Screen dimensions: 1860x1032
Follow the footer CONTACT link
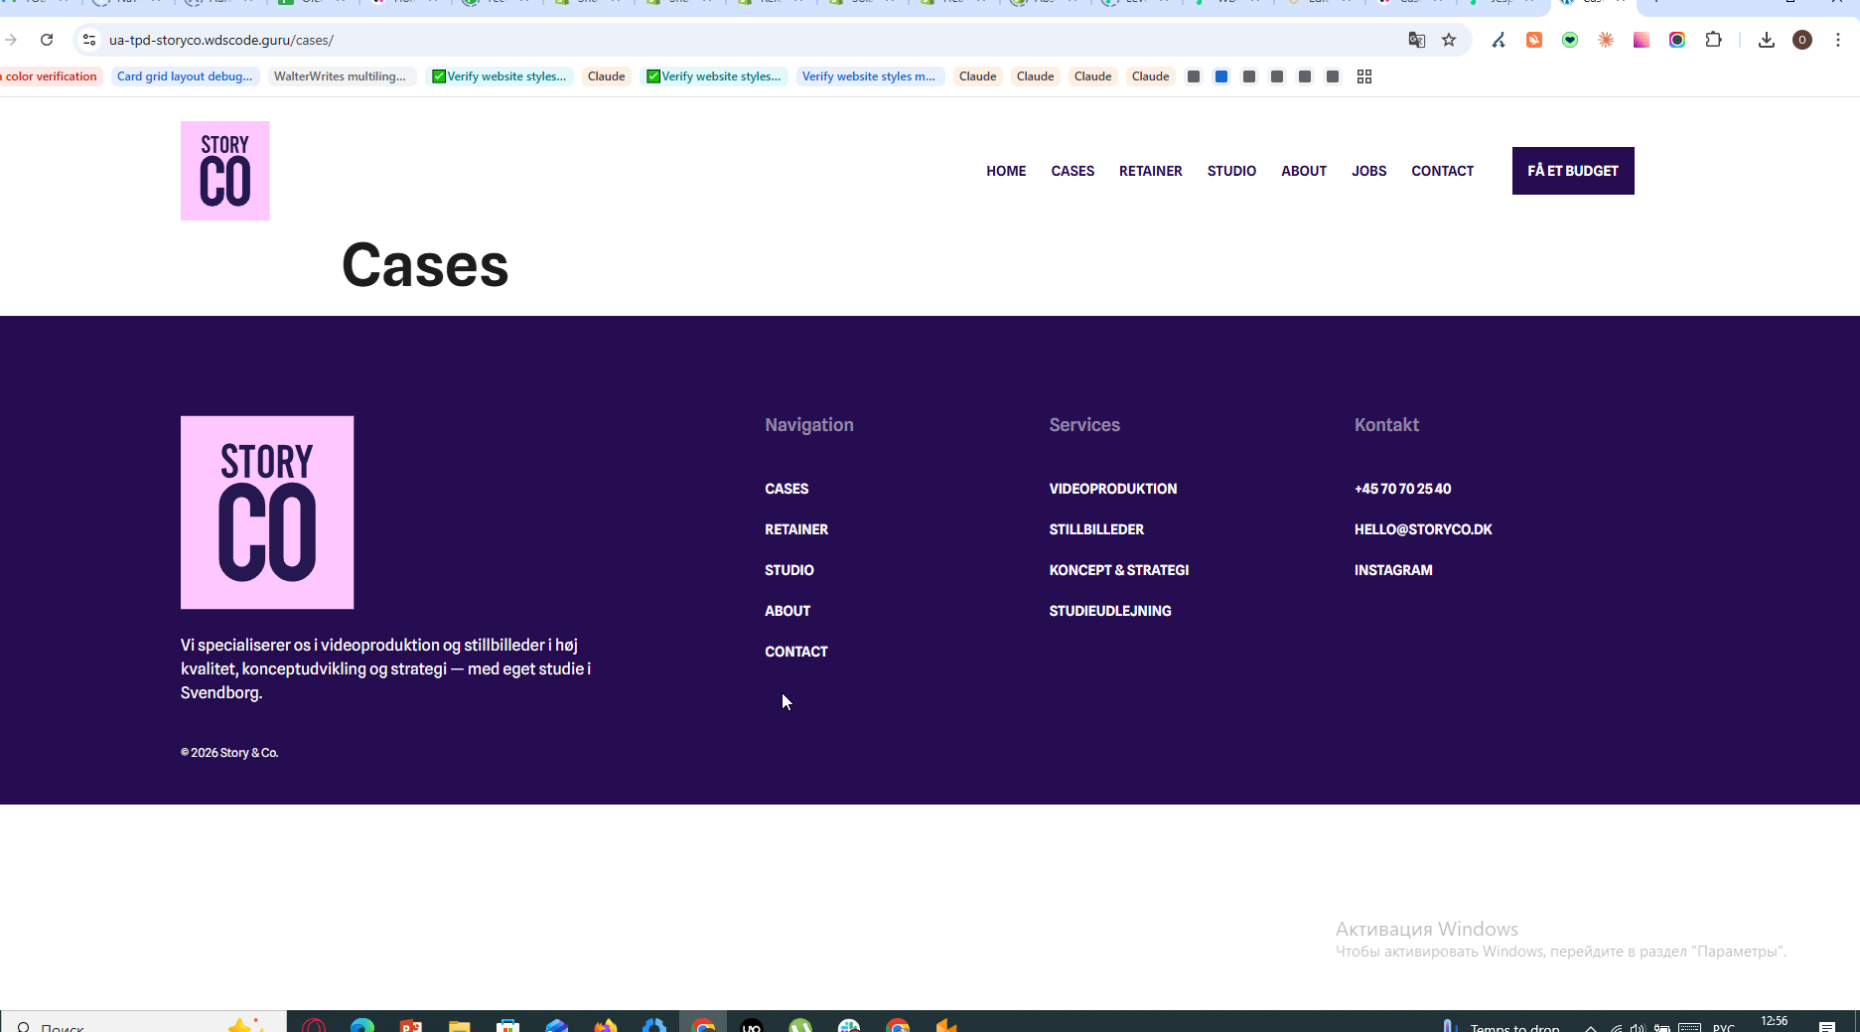tap(796, 652)
